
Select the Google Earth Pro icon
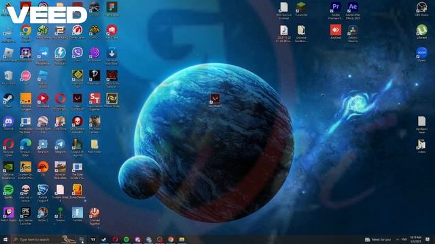tap(43, 121)
